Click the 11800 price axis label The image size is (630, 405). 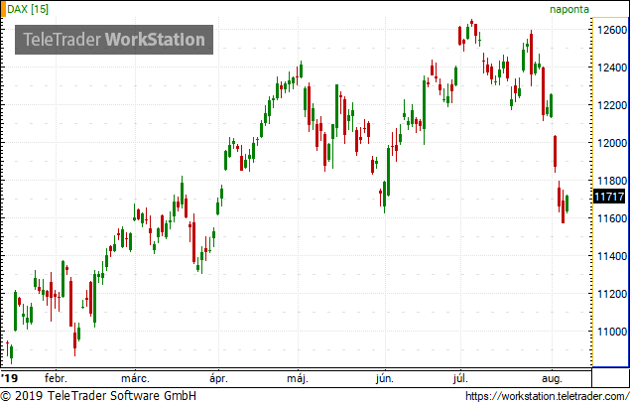click(612, 181)
